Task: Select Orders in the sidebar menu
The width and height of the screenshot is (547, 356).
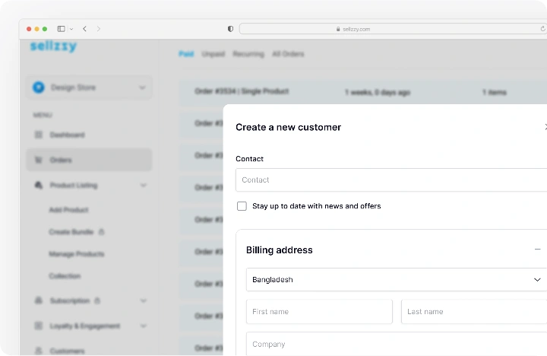Action: [x=90, y=160]
